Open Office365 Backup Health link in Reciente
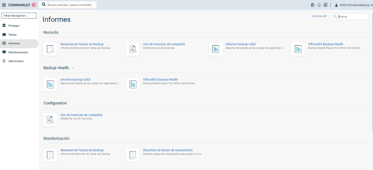Viewport: 373px width, 170px height. tap(325, 44)
